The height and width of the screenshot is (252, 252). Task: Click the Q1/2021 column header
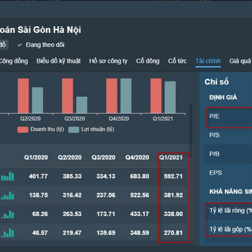point(171,157)
